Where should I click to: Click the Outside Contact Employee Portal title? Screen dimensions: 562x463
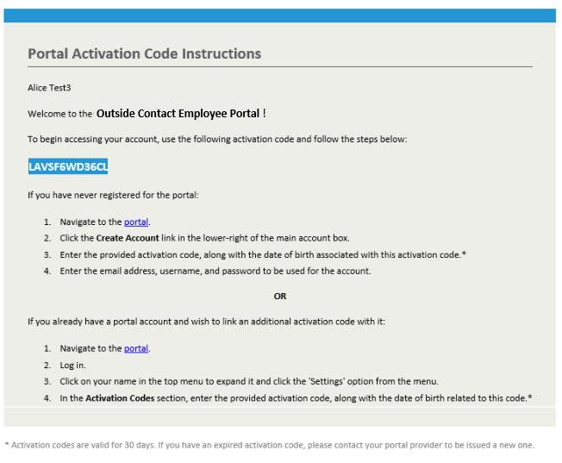[181, 113]
